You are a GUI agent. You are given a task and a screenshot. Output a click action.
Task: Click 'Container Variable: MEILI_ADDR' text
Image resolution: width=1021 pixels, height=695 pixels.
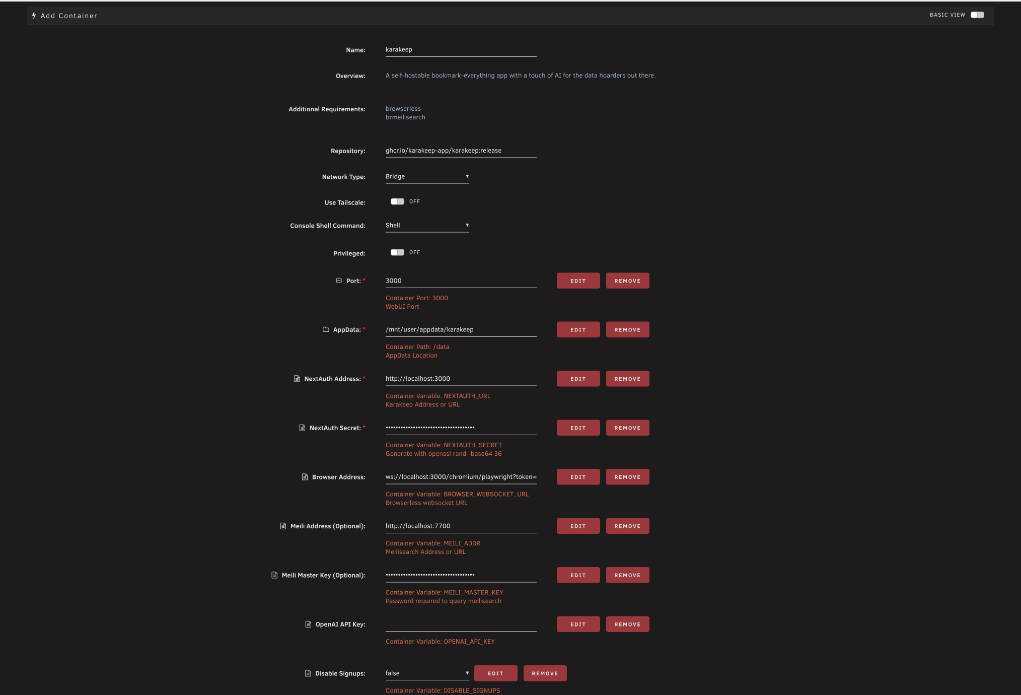(x=433, y=543)
